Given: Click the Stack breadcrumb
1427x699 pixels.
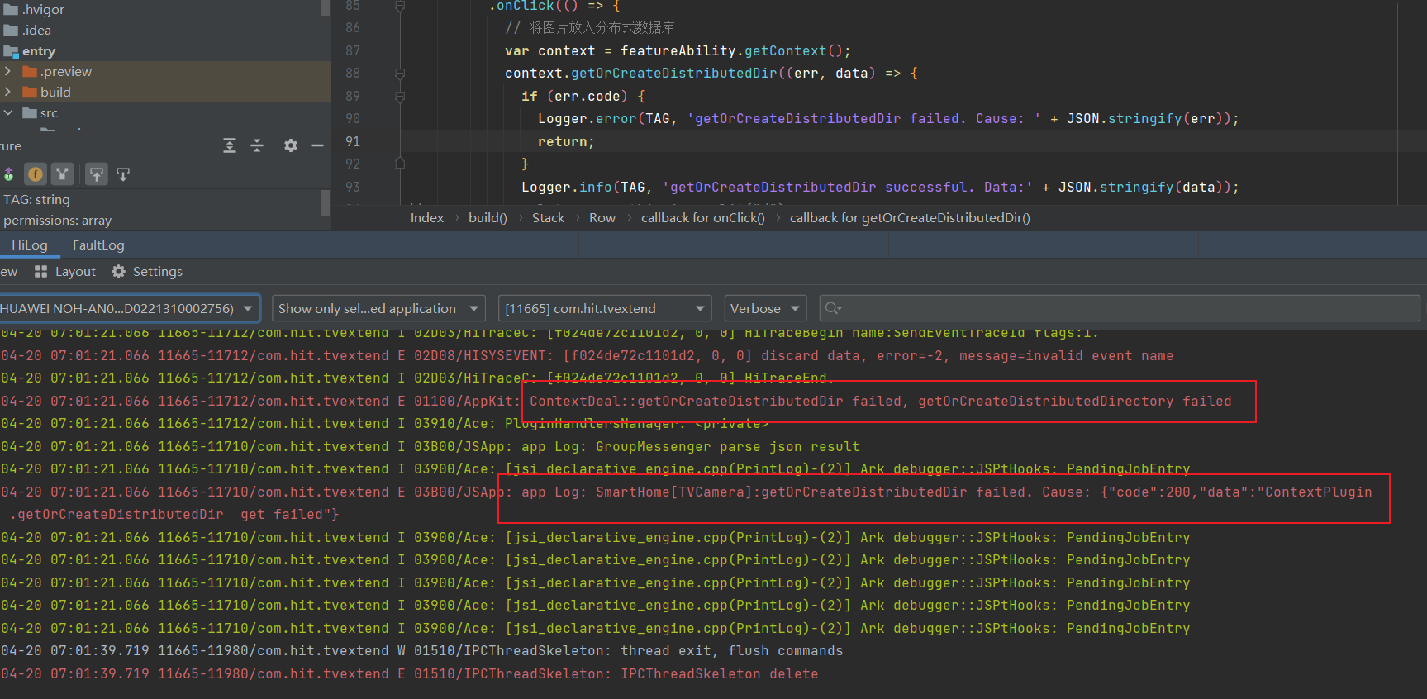Looking at the screenshot, I should (548, 217).
